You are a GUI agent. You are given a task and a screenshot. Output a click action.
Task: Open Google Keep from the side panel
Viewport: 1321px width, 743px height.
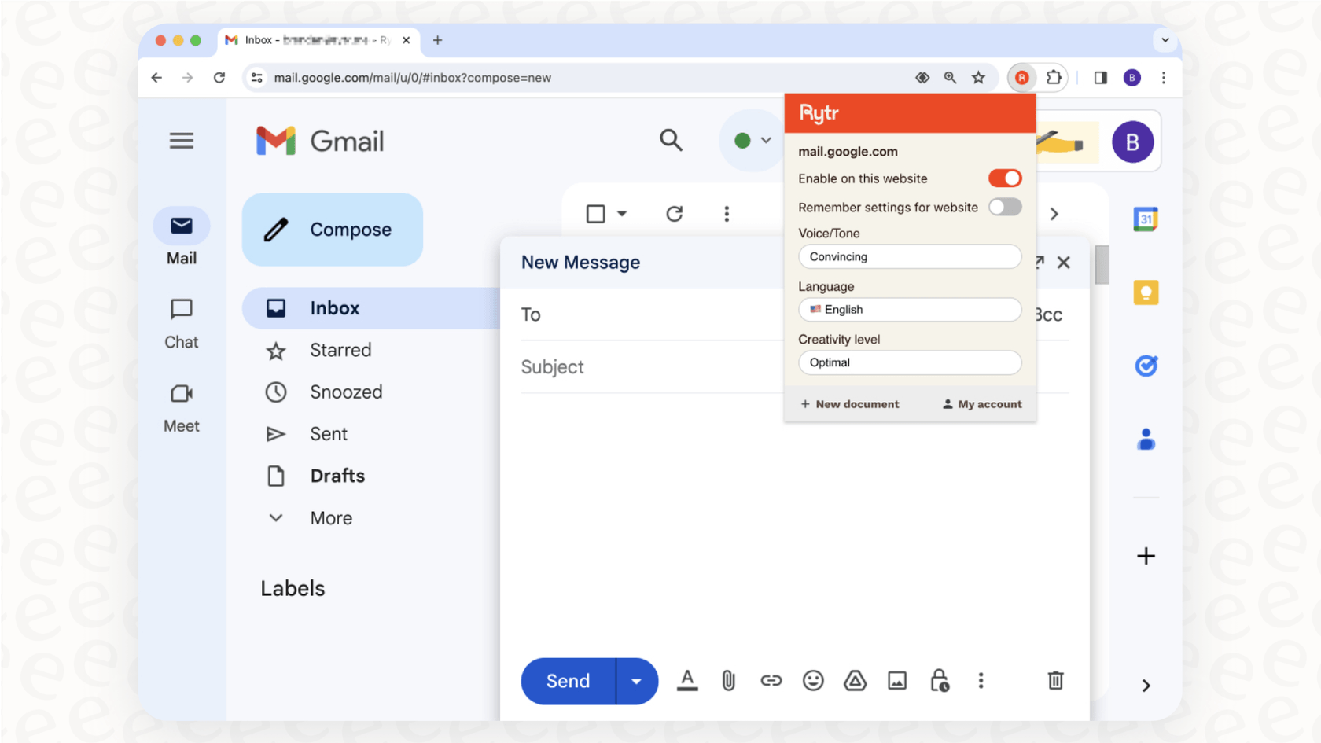[x=1146, y=292]
